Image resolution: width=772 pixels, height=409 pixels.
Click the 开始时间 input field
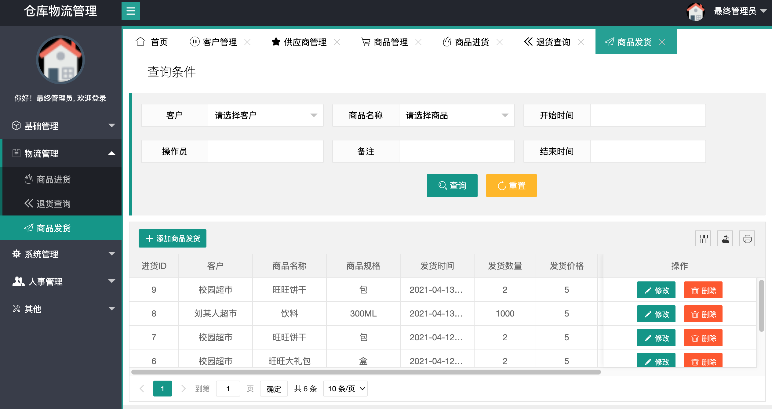point(648,115)
